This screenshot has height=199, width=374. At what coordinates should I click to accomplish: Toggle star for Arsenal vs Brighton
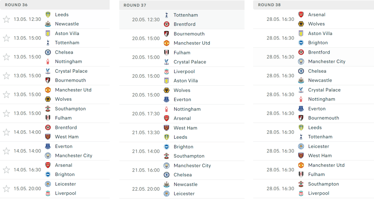point(6,170)
